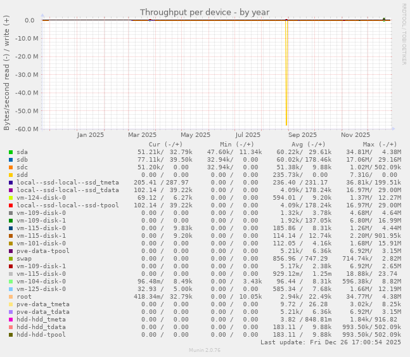Select swatch beside local--ssd-local--ssd_tmeta
This screenshot has height=357, width=410.
coord(11,183)
